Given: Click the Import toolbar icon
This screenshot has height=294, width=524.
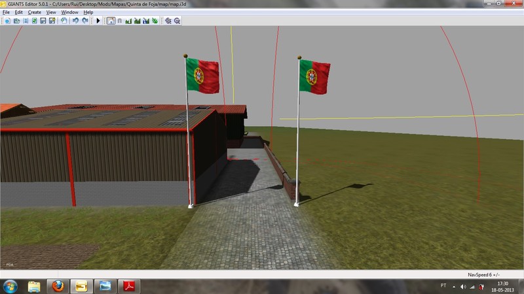Looking at the screenshot, I should click(x=26, y=21).
